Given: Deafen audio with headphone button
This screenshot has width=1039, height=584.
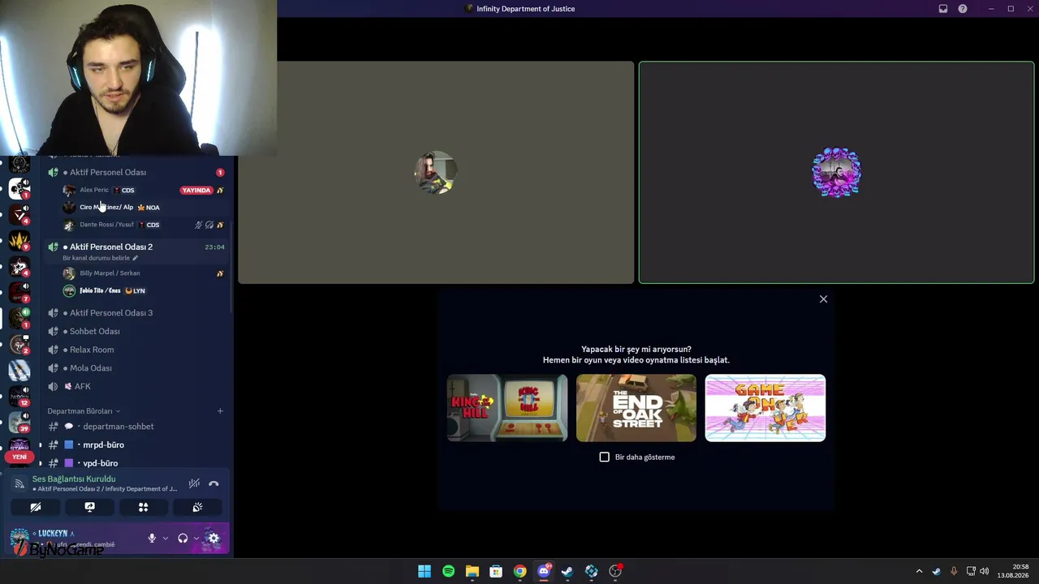Looking at the screenshot, I should click(x=183, y=538).
